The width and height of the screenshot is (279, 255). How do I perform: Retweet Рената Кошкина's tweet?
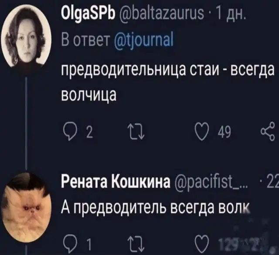[x=136, y=245]
